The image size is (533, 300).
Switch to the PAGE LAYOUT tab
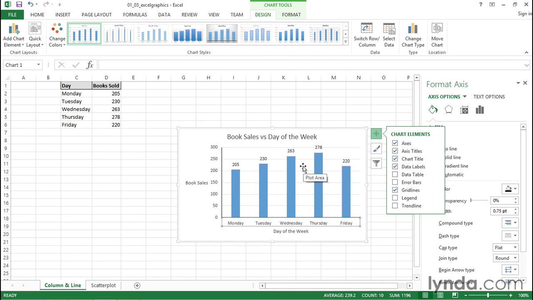(x=97, y=15)
